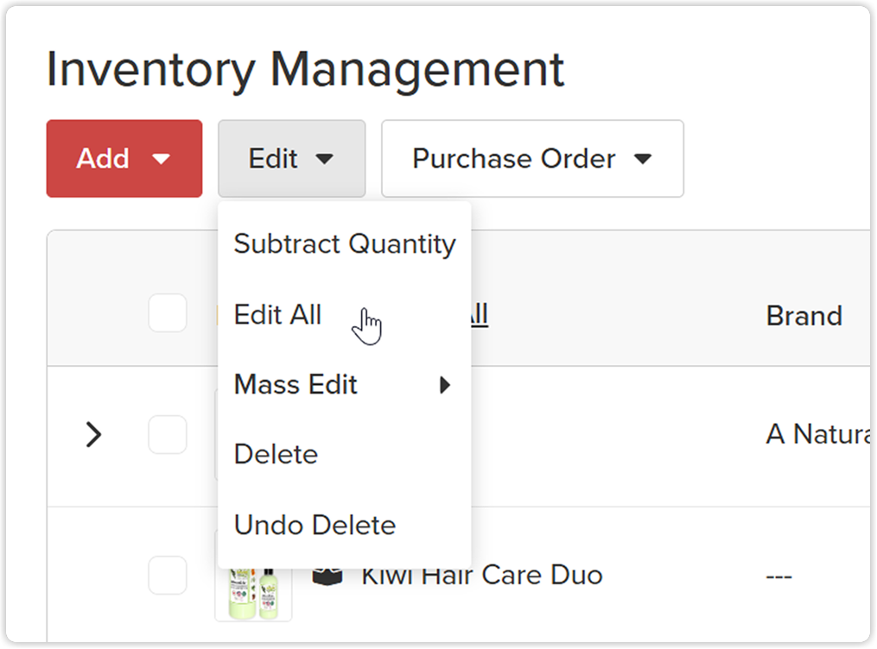877x649 pixels.
Task: Open the red Add dropdown button
Action: [124, 159]
